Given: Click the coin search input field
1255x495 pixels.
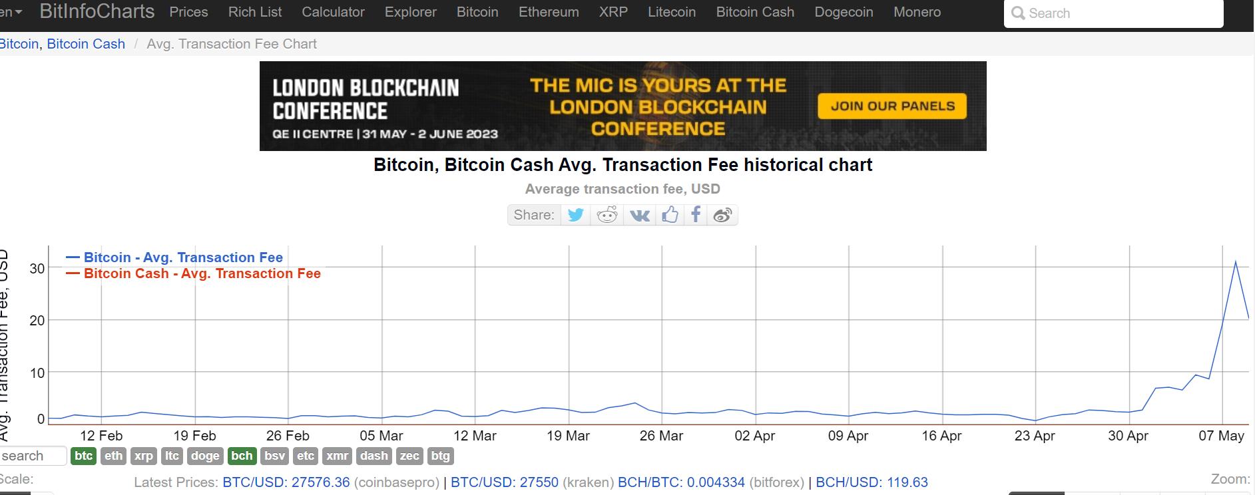Looking at the screenshot, I should tap(32, 456).
